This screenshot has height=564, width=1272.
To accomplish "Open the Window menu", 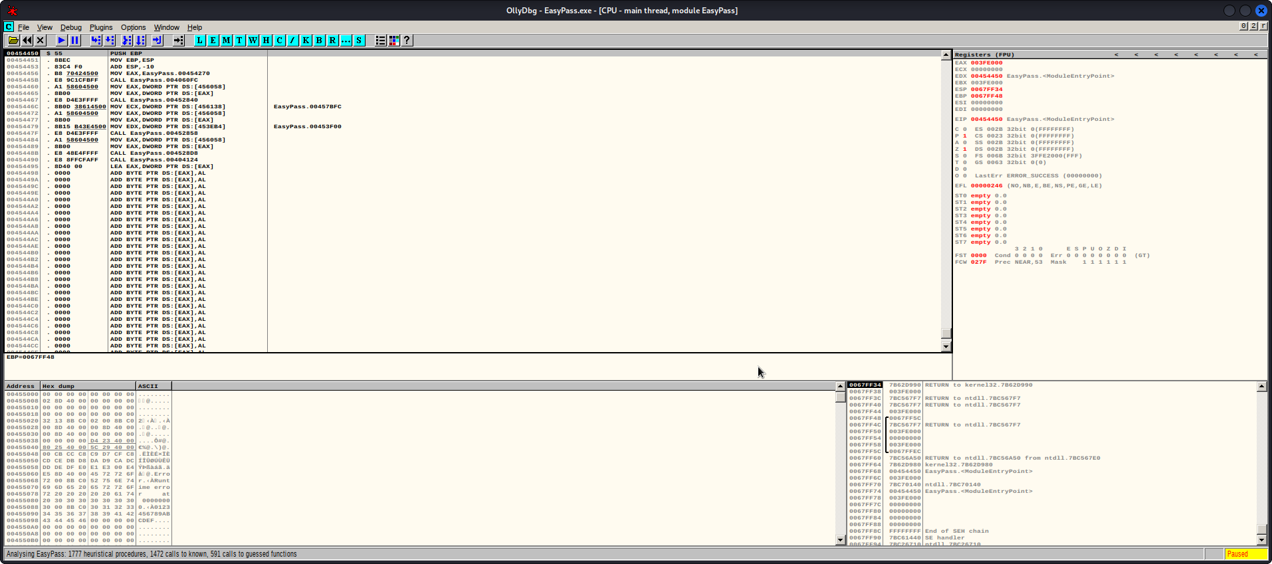I will [x=167, y=27].
